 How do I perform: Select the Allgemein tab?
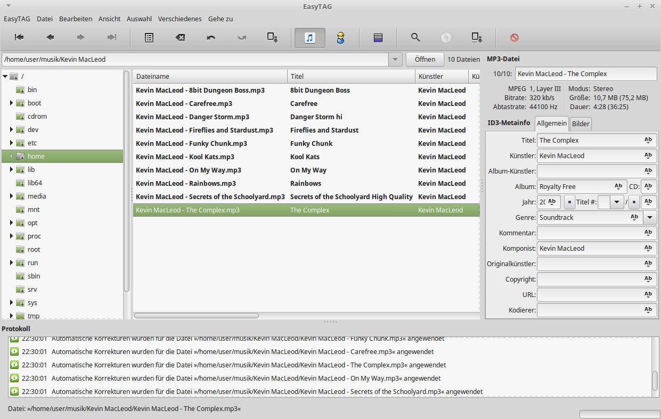(552, 124)
